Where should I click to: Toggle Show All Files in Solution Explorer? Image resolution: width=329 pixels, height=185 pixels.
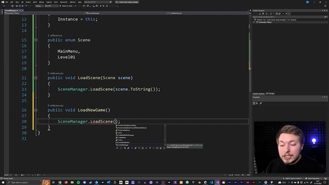click(x=280, y=14)
